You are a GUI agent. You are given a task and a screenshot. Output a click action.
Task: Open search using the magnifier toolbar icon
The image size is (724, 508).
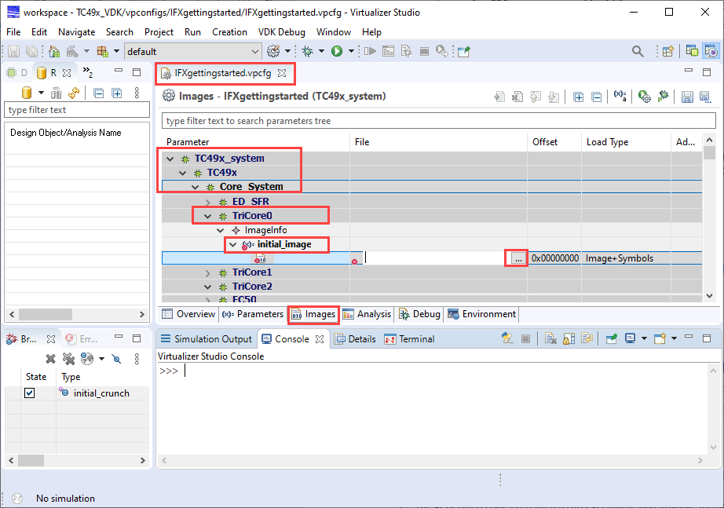638,50
